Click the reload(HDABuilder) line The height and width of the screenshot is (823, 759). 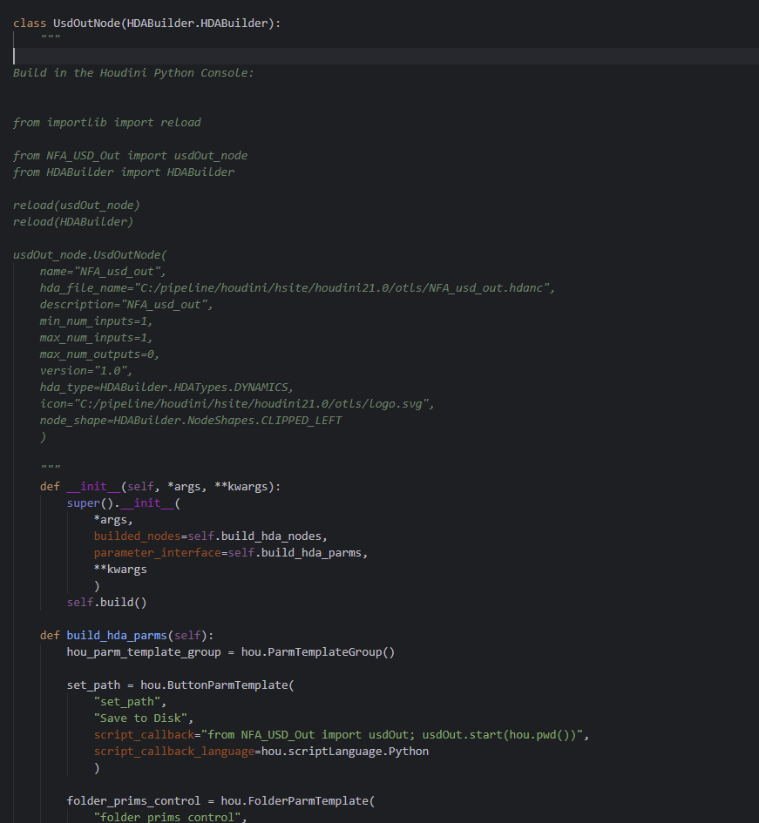pos(73,221)
